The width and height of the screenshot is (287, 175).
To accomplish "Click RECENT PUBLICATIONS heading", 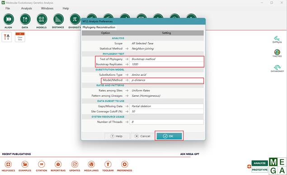I will (16, 154).
